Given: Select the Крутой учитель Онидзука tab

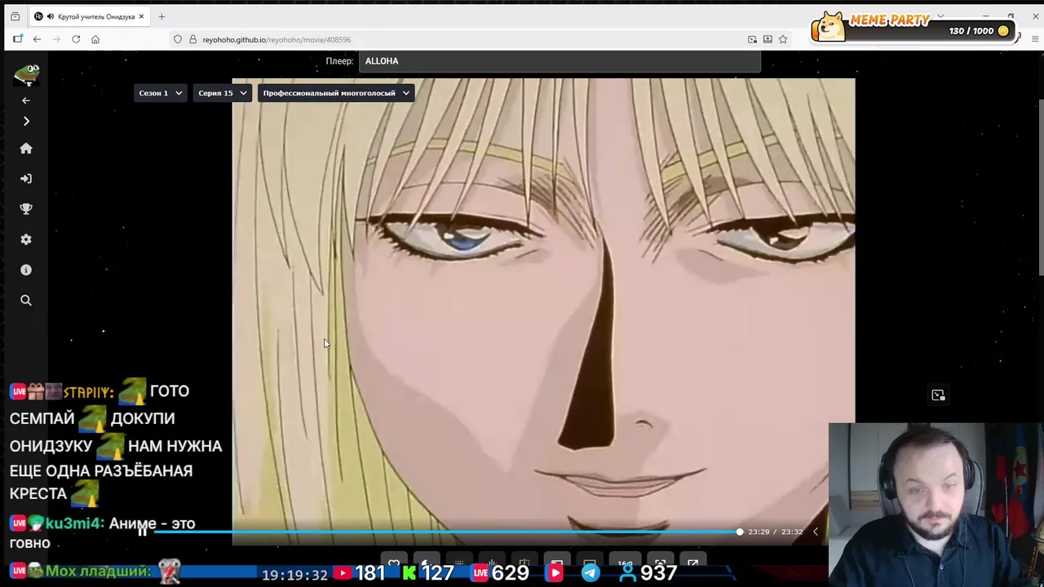Looking at the screenshot, I should [90, 16].
